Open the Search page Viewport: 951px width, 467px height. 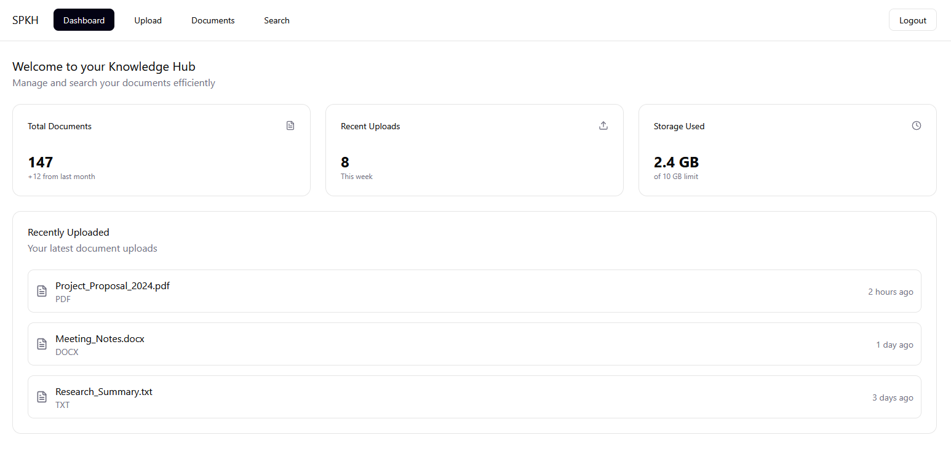[x=276, y=20]
